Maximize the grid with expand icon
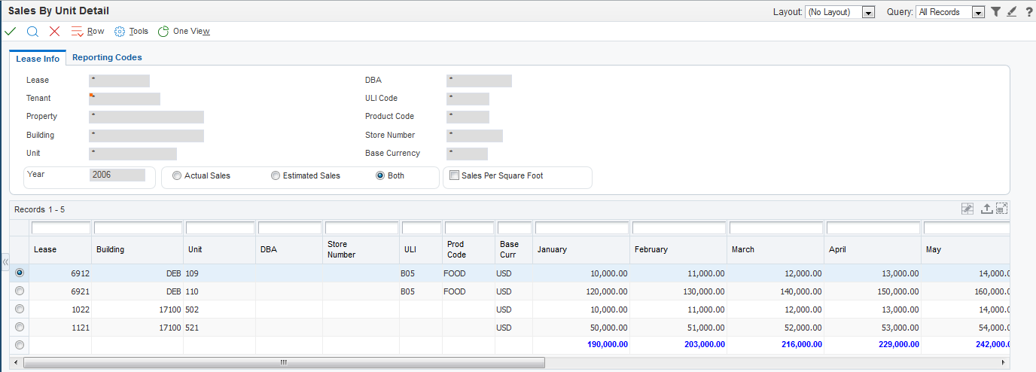This screenshot has height=372, width=1036. coord(1001,209)
